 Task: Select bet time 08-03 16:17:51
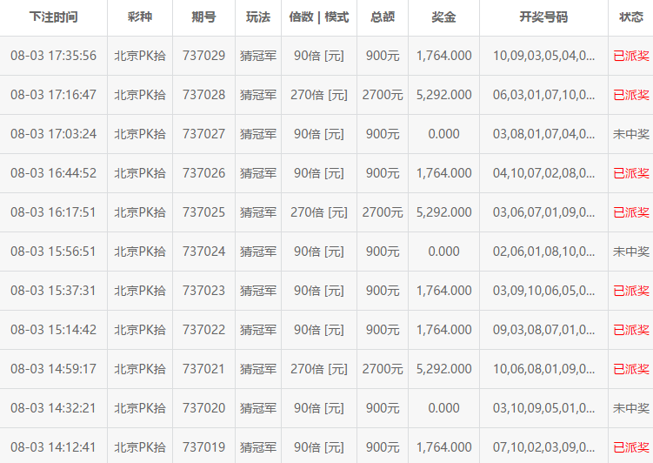[53, 212]
